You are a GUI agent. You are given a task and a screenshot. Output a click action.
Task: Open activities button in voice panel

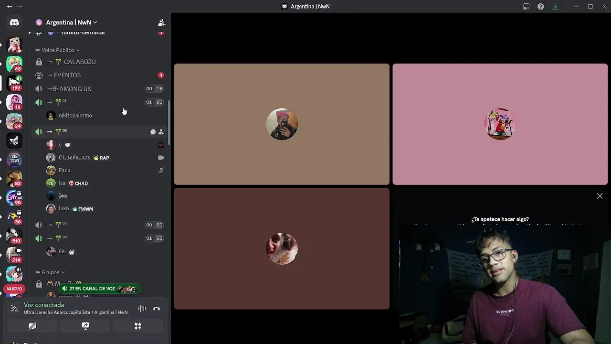tap(138, 326)
